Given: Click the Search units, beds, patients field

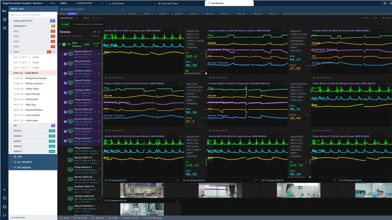Looking at the screenshot, I should (x=33, y=15).
